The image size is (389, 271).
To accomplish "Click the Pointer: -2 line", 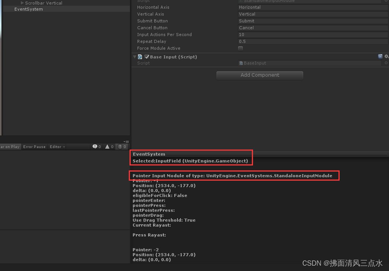I will coord(145,250).
